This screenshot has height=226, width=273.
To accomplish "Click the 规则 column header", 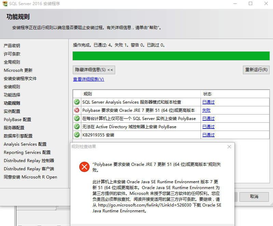I will (x=88, y=94).
